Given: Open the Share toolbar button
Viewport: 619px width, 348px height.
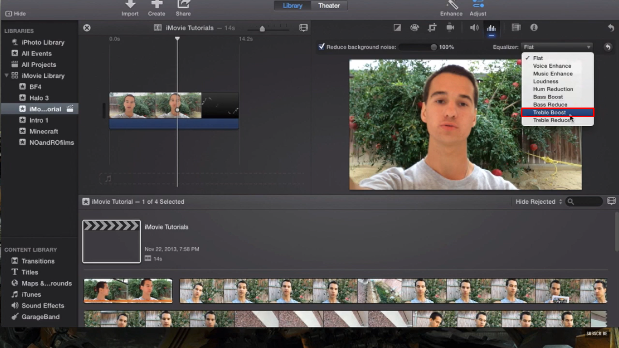Looking at the screenshot, I should click(x=183, y=8).
